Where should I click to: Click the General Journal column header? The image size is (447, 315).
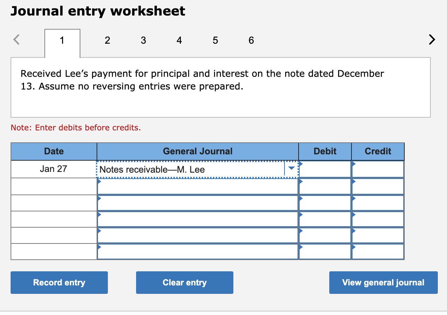pyautogui.click(x=198, y=152)
